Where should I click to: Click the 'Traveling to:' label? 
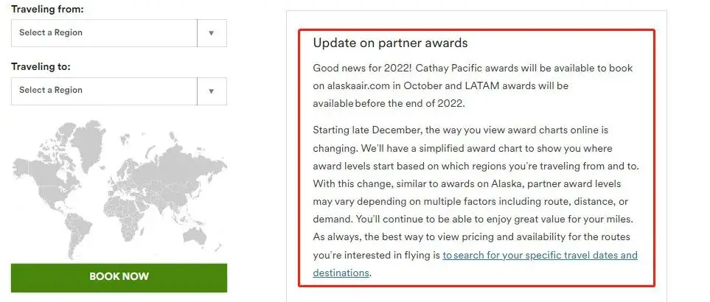[x=41, y=67]
